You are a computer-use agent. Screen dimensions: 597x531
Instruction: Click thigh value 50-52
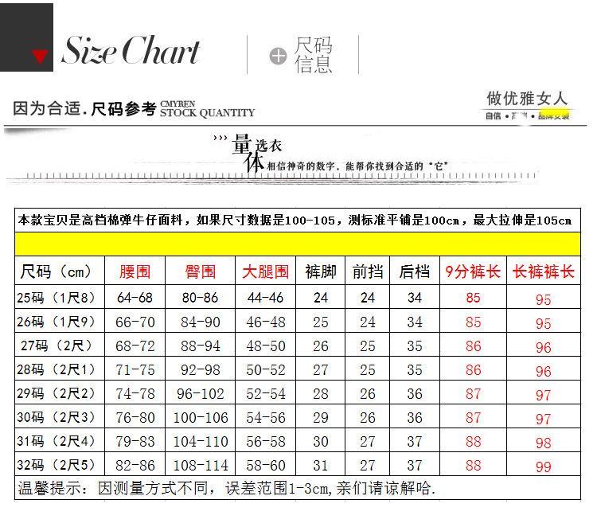(x=266, y=370)
